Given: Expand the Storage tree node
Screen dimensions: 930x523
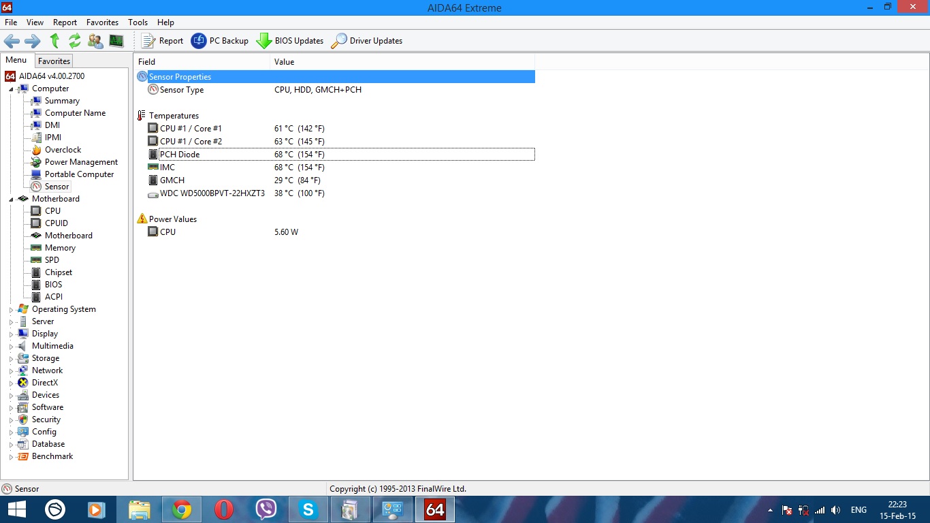Looking at the screenshot, I should coord(11,359).
